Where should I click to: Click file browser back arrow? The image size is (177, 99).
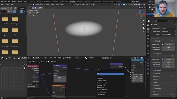(2, 8)
